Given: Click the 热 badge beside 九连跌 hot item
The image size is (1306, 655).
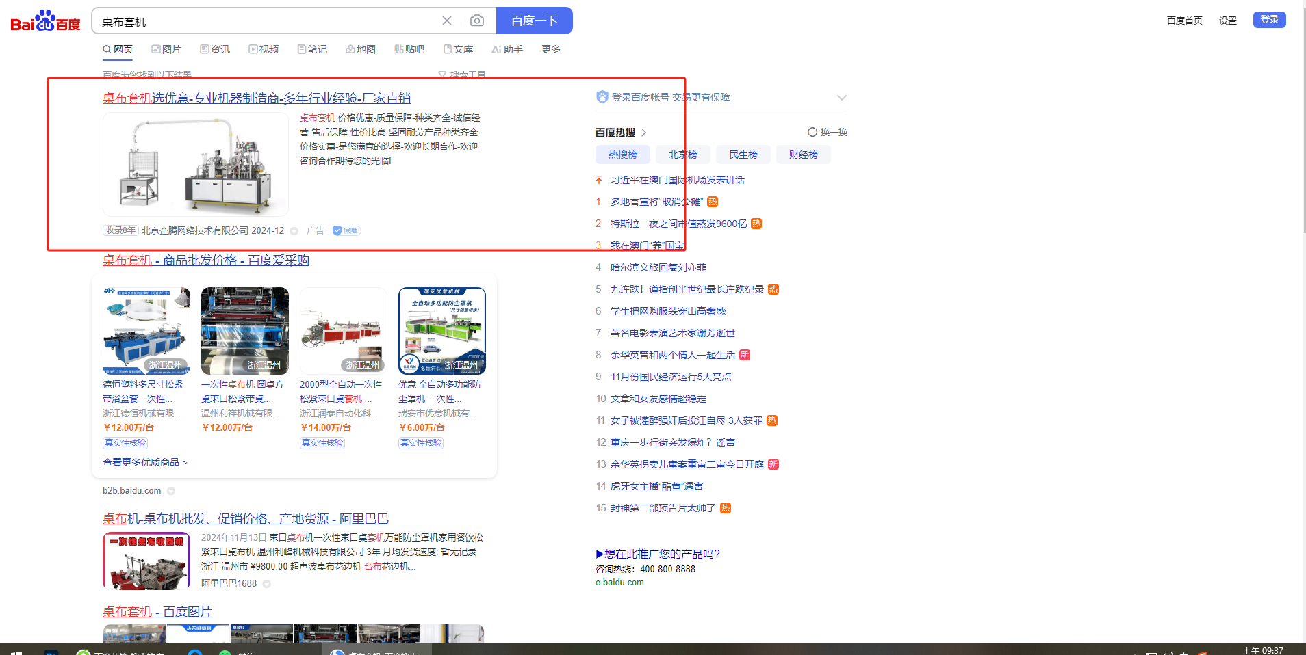Looking at the screenshot, I should click(x=773, y=289).
